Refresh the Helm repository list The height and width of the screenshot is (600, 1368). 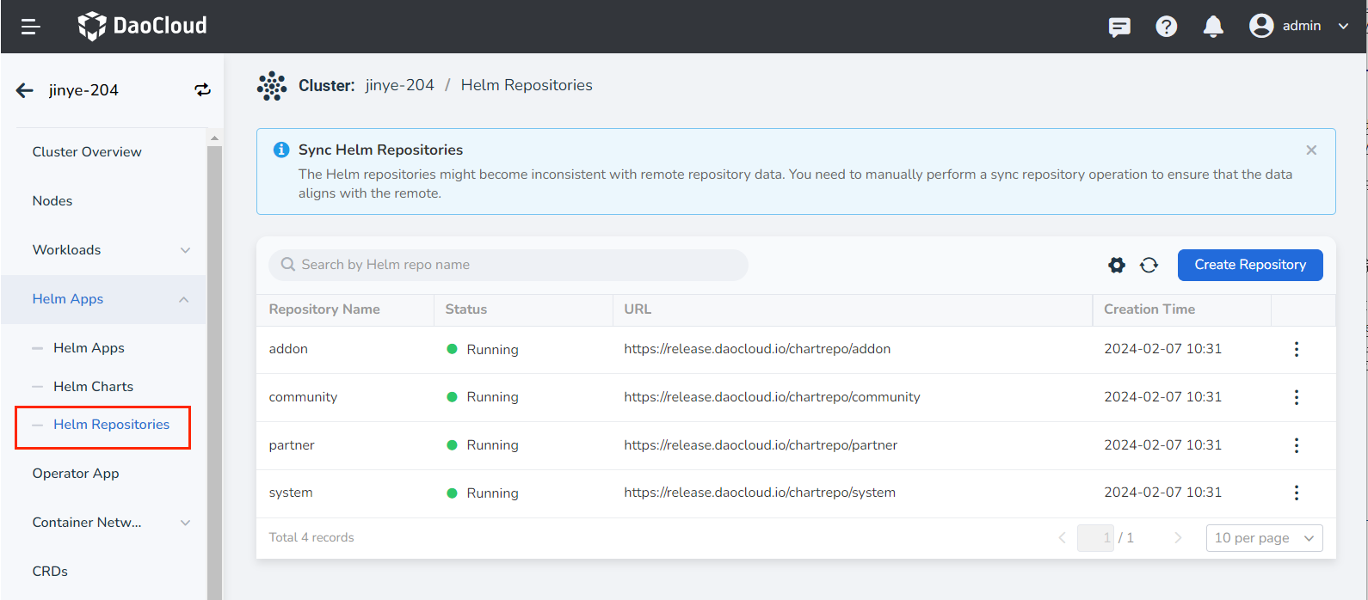(x=1149, y=265)
